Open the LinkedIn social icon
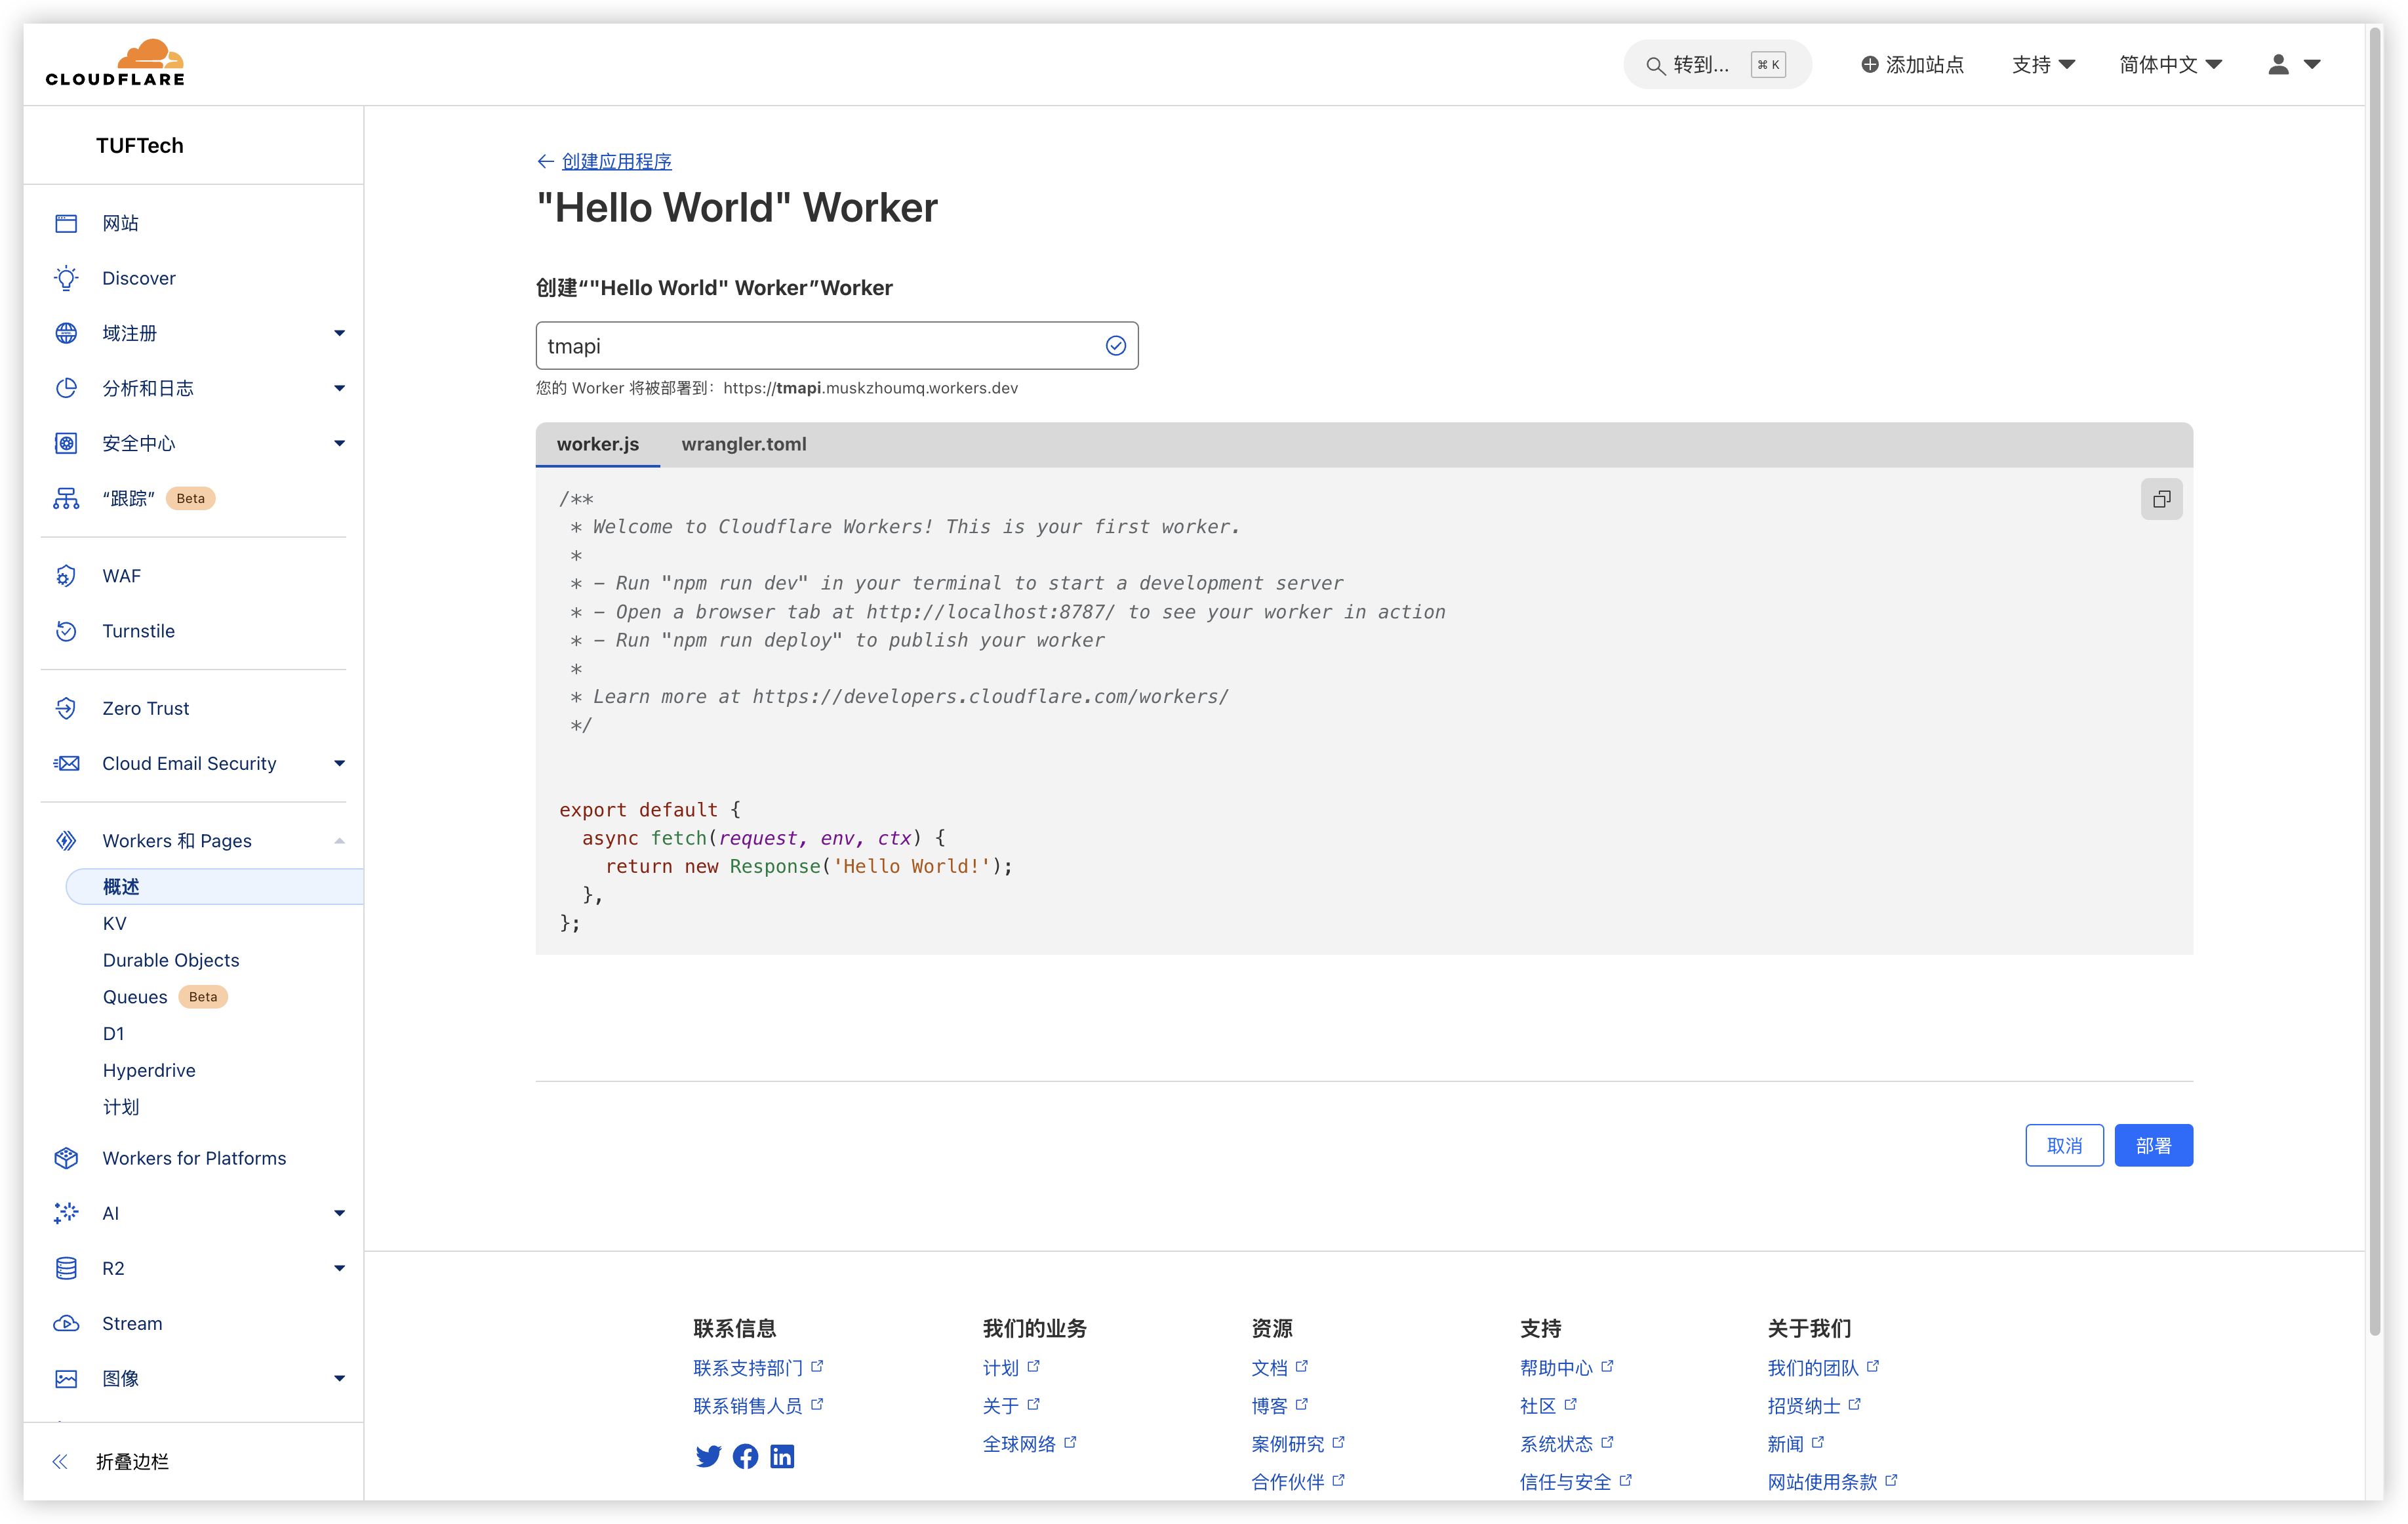This screenshot has width=2408, height=1524. [782, 1456]
